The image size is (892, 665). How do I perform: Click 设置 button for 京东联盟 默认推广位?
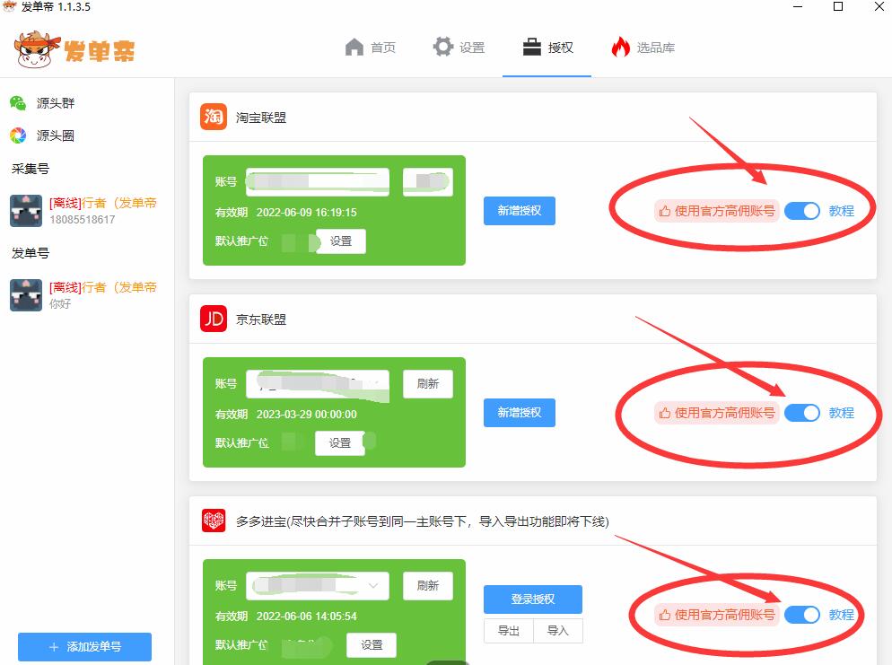click(339, 443)
